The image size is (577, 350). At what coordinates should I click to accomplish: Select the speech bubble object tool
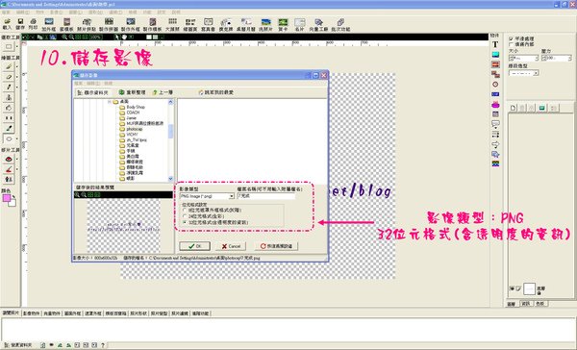click(495, 124)
